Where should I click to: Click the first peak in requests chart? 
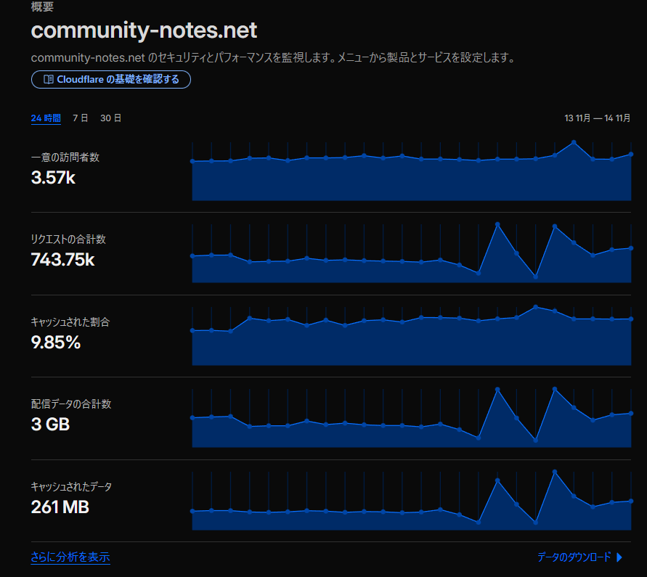497,224
